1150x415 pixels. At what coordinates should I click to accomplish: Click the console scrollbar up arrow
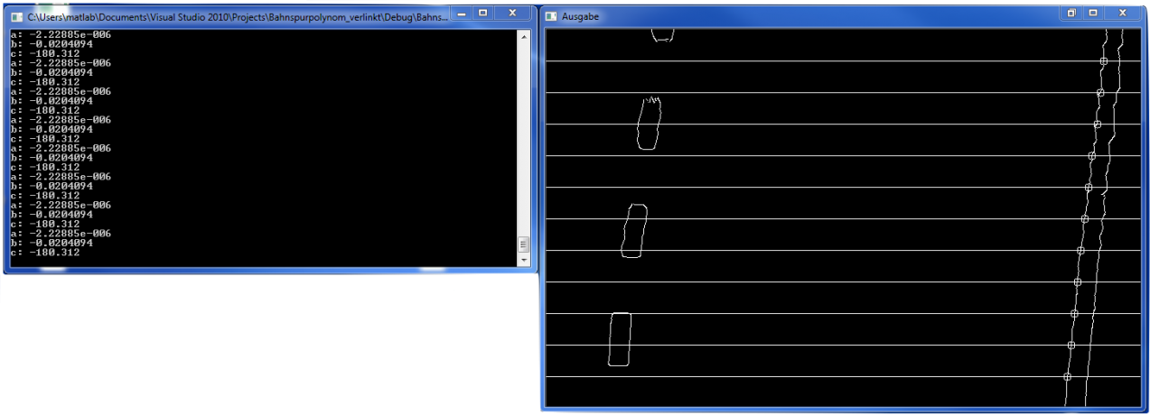click(x=523, y=36)
